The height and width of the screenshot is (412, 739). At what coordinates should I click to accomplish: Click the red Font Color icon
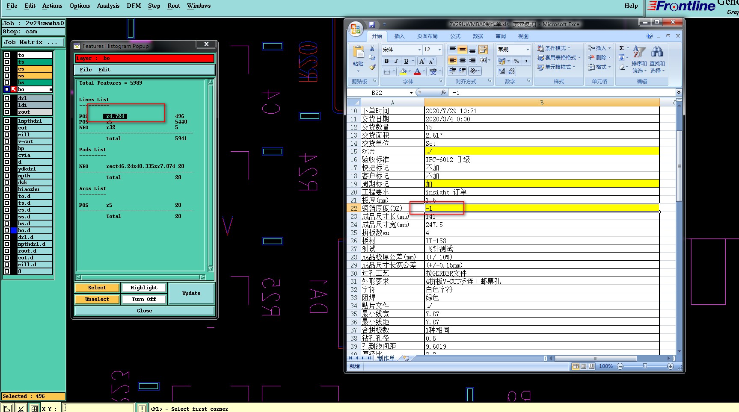(418, 71)
